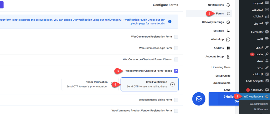Open the Setup Guide link
The width and height of the screenshot is (270, 114).
pos(223,76)
